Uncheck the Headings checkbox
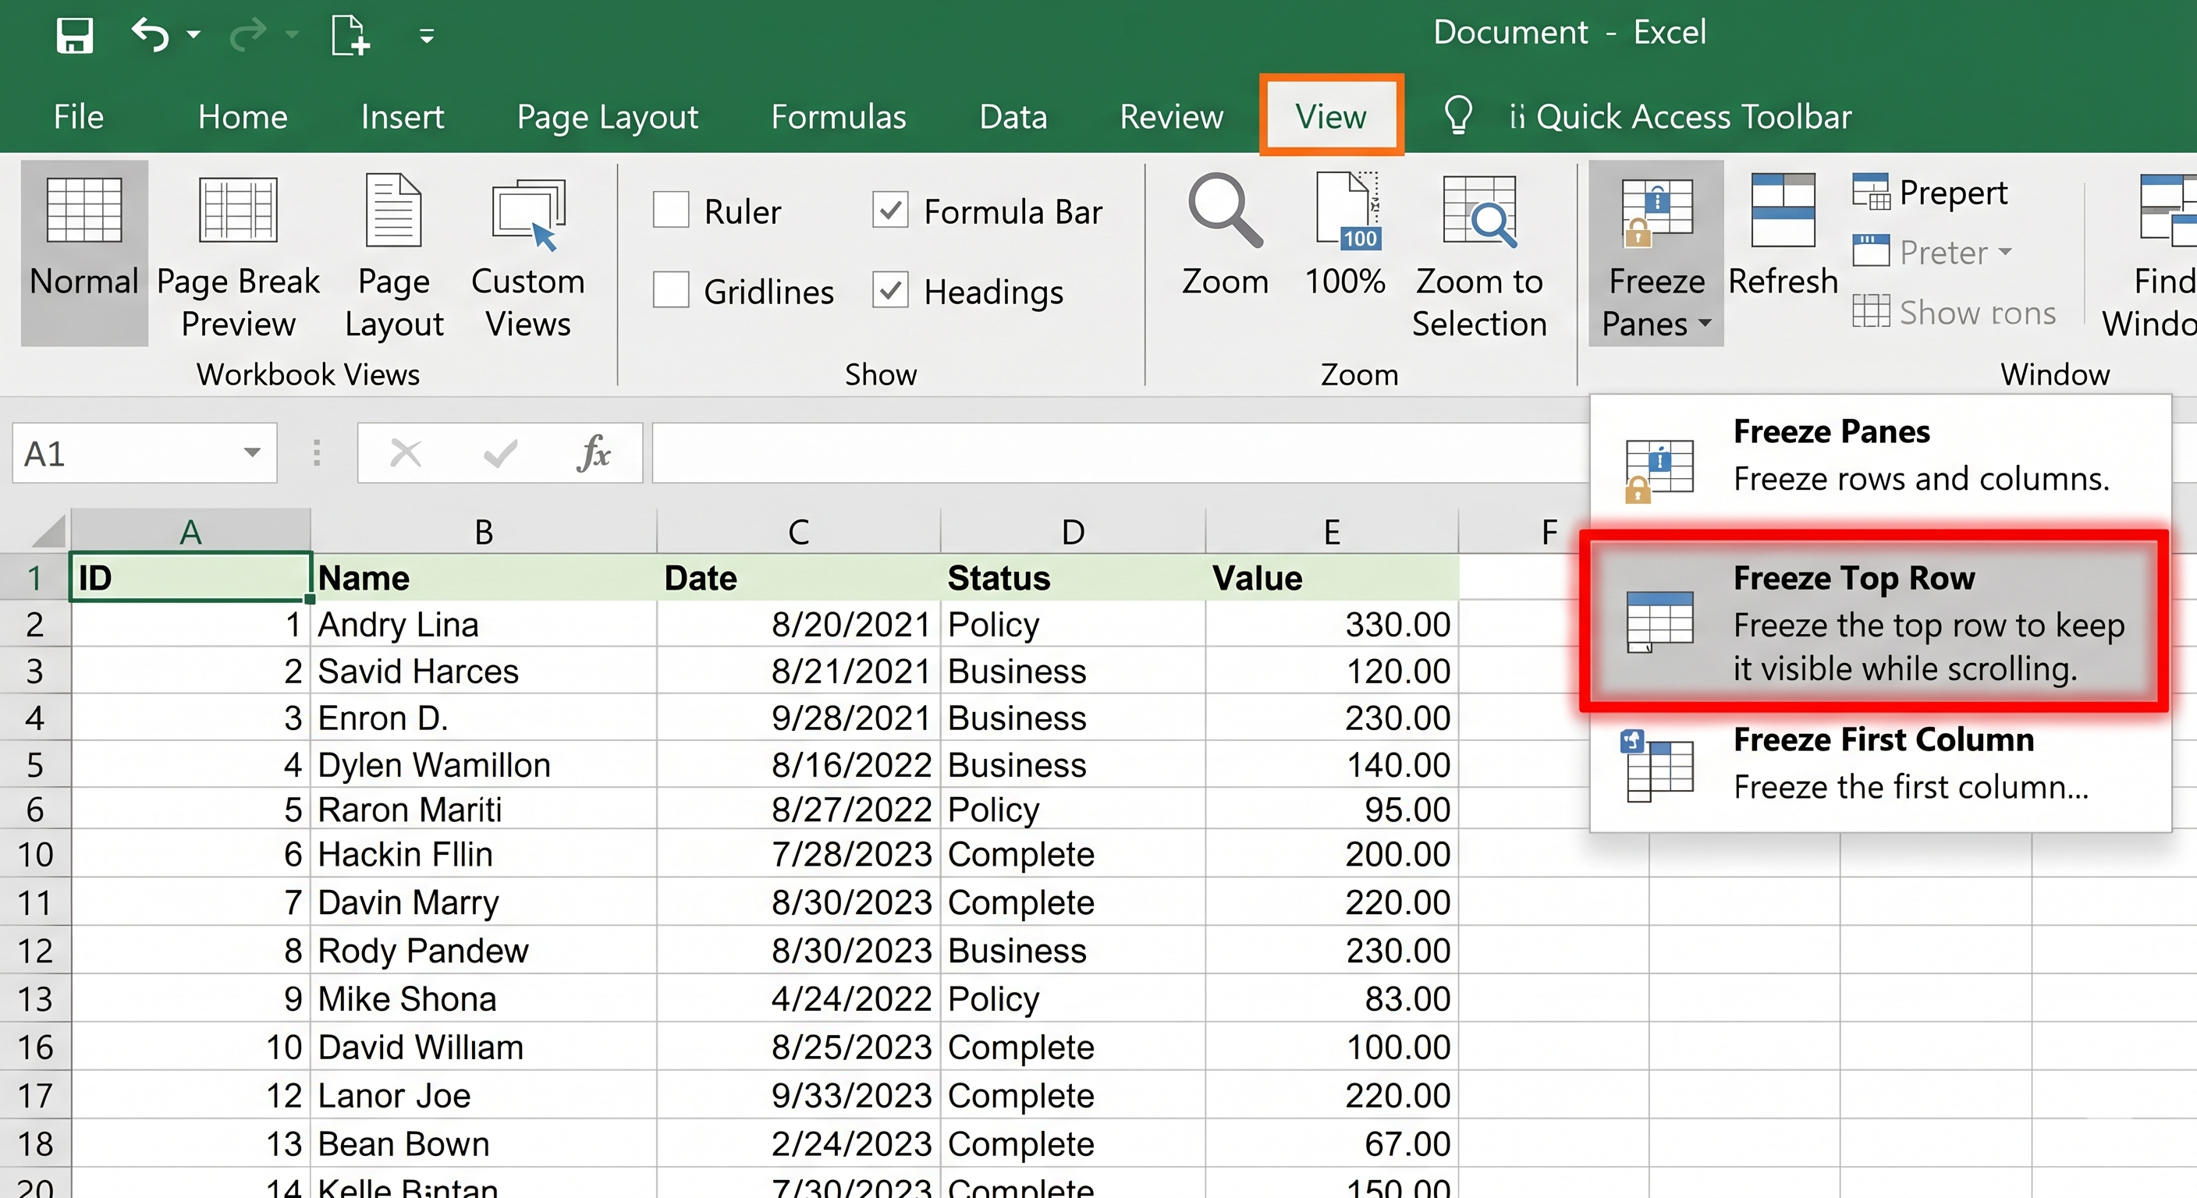This screenshot has height=1198, width=2197. pyautogui.click(x=890, y=290)
